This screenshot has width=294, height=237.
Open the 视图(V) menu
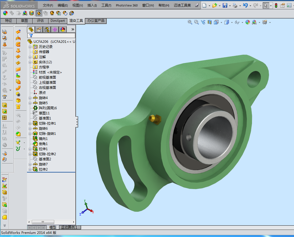[78, 5]
